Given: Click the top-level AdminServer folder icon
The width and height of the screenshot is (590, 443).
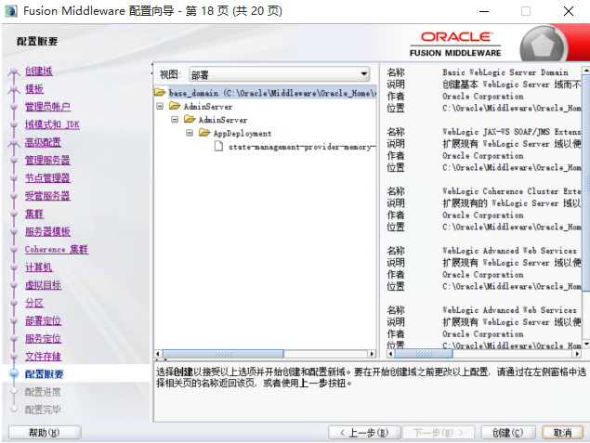Looking at the screenshot, I should tap(175, 106).
